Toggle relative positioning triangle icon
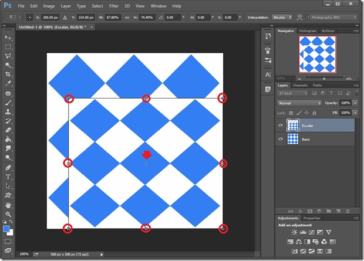Screen dimensions: 364x261 (x=65, y=18)
